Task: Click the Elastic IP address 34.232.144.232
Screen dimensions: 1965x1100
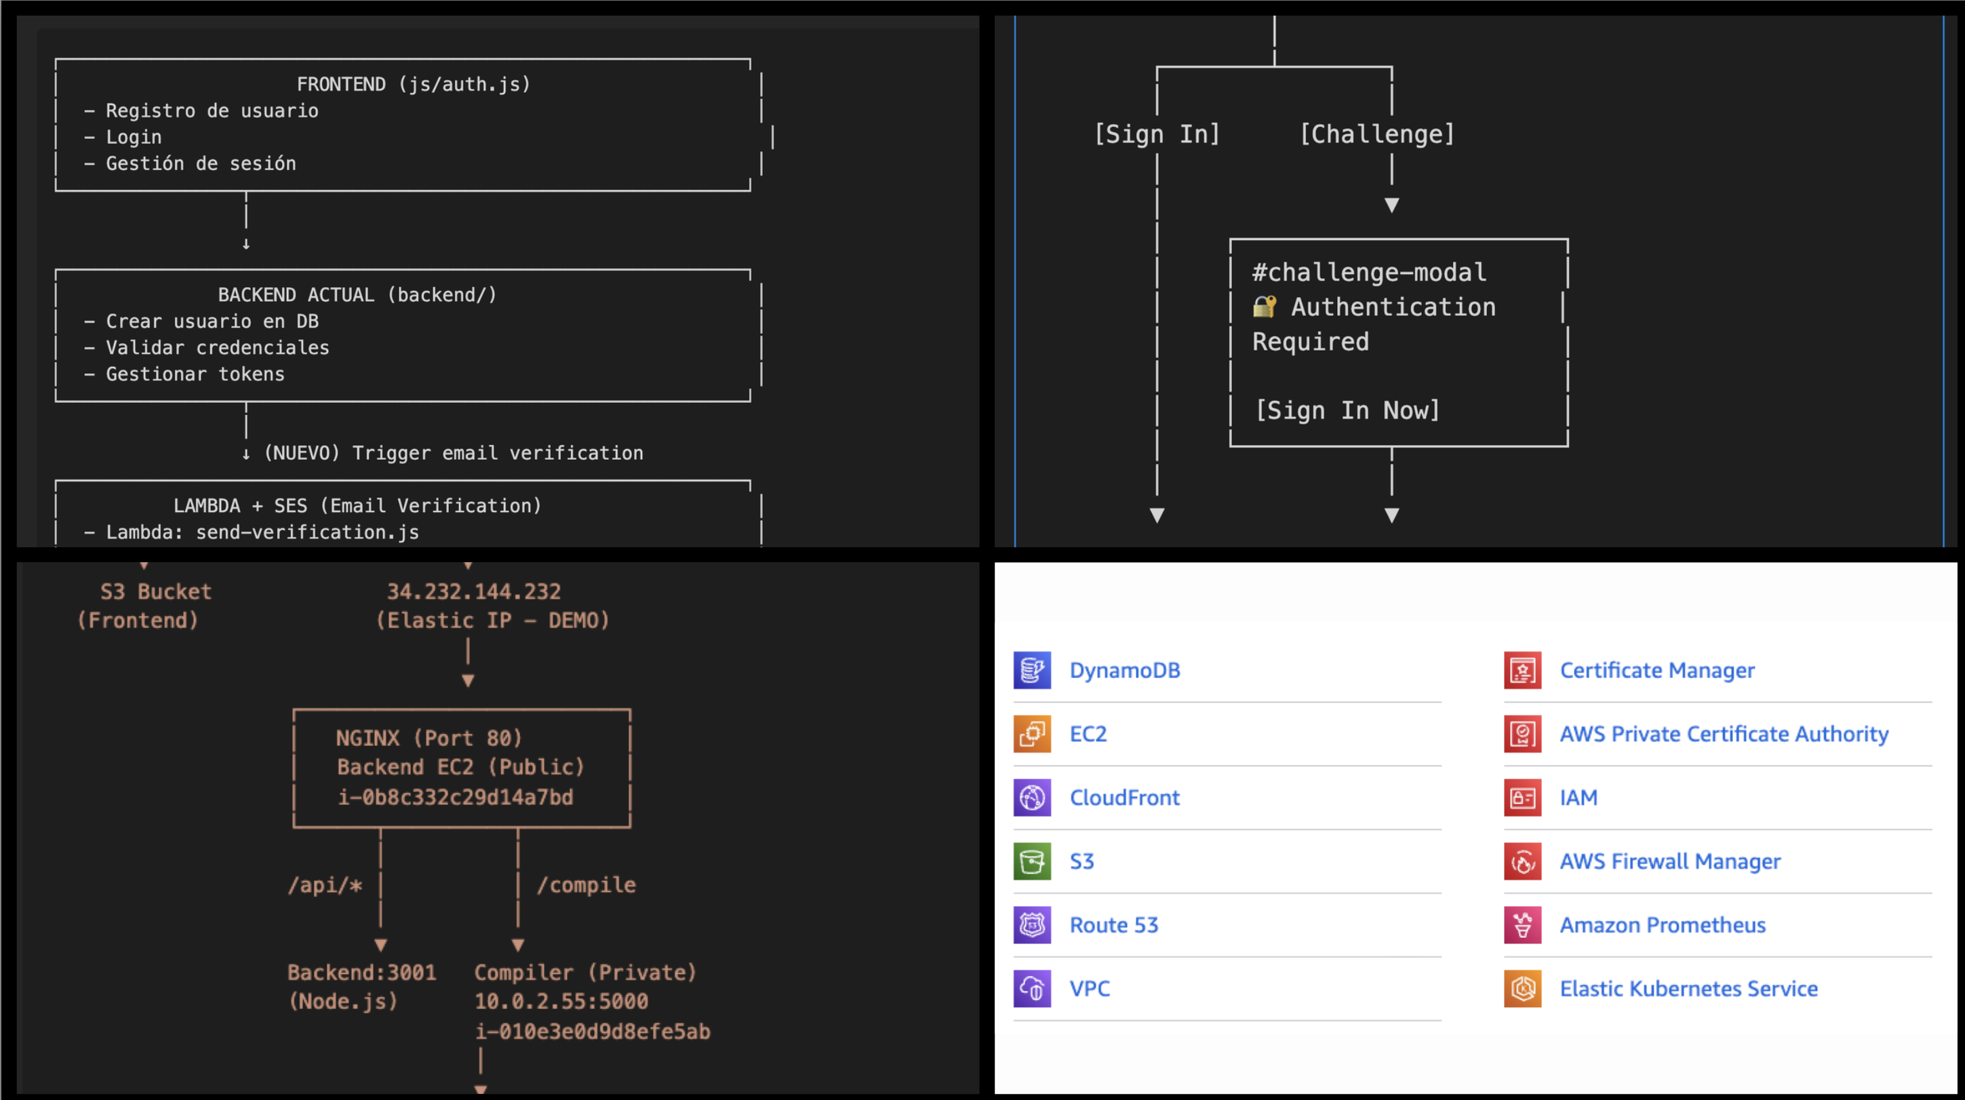Action: (474, 591)
